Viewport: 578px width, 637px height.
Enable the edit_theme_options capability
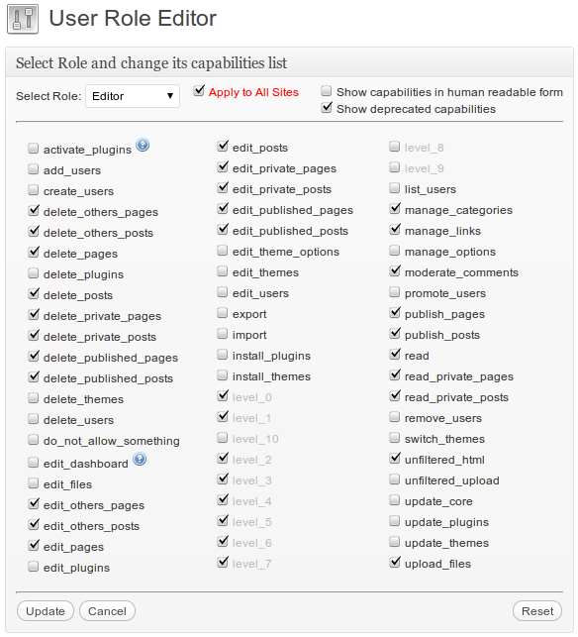point(222,251)
